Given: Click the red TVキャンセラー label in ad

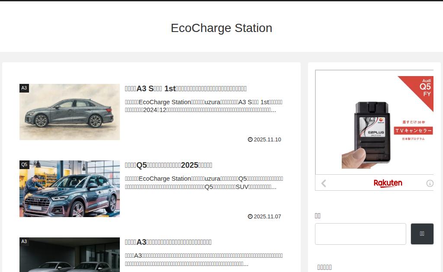Looking at the screenshot, I should coord(413,131).
